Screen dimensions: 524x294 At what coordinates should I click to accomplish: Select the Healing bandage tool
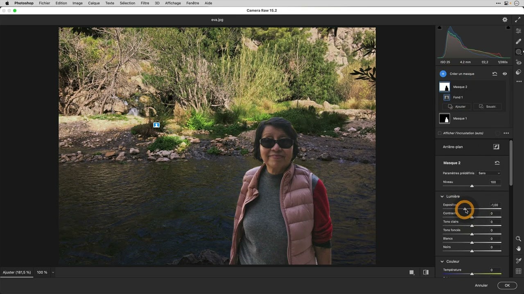[x=519, y=41]
